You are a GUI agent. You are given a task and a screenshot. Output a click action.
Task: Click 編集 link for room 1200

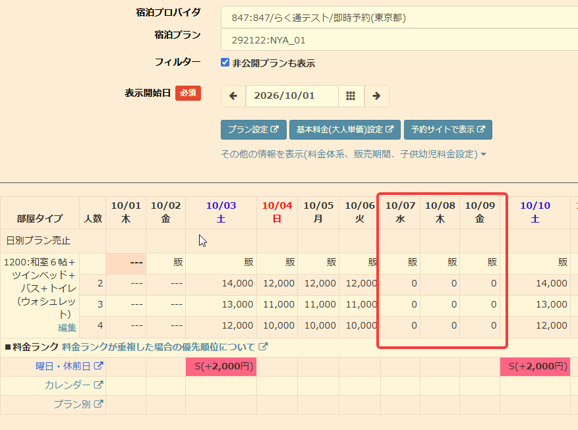click(x=67, y=328)
